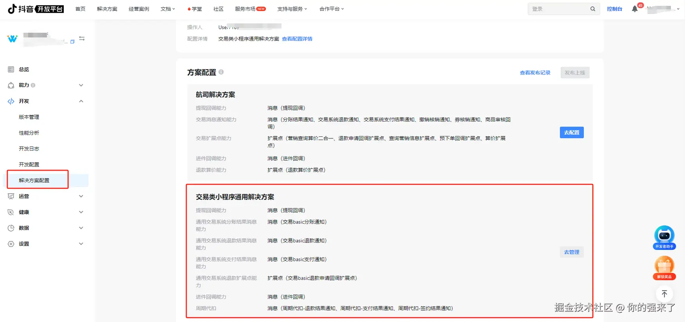Click the 航司解决方案 heading
Screen dimensions: 685x322
(x=215, y=95)
